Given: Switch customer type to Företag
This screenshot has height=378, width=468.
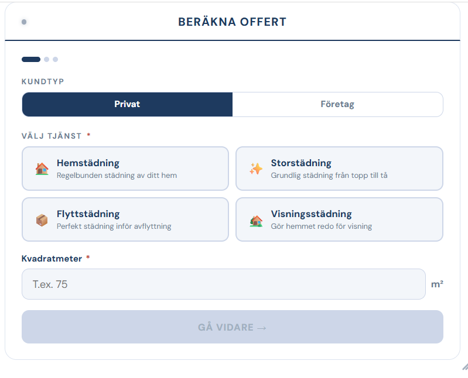Looking at the screenshot, I should (x=337, y=104).
